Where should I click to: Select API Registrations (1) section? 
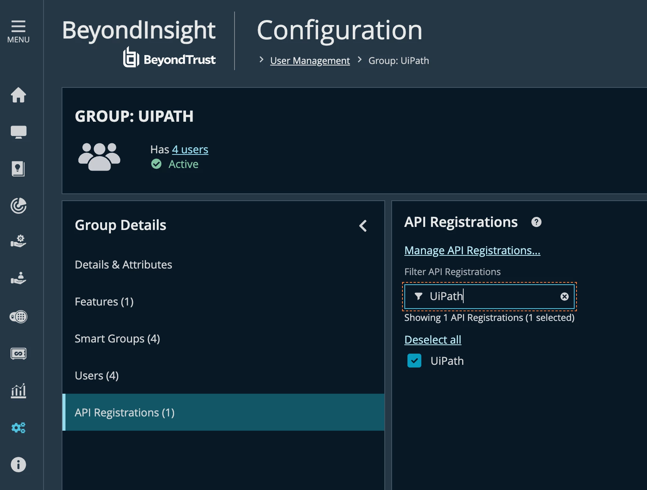point(223,412)
